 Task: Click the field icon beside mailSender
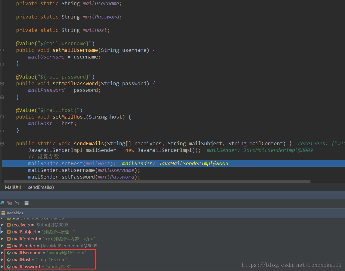point(9,246)
